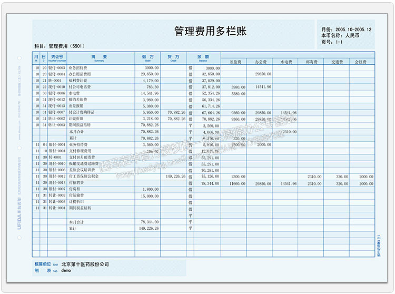Select the balance value 70,291.00
The image size is (395, 294).
click(210, 171)
